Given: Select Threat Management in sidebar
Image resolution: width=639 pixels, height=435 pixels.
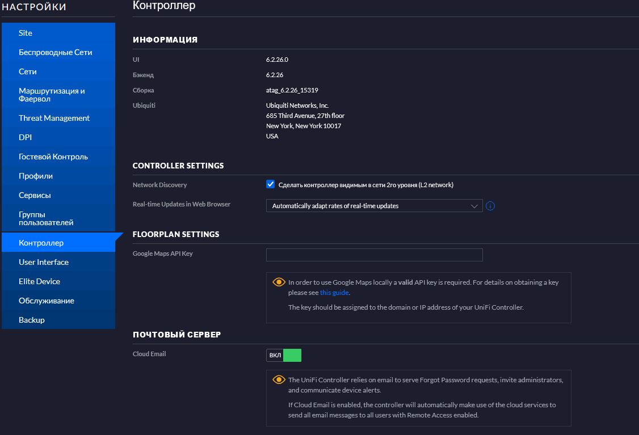Looking at the screenshot, I should [58, 118].
